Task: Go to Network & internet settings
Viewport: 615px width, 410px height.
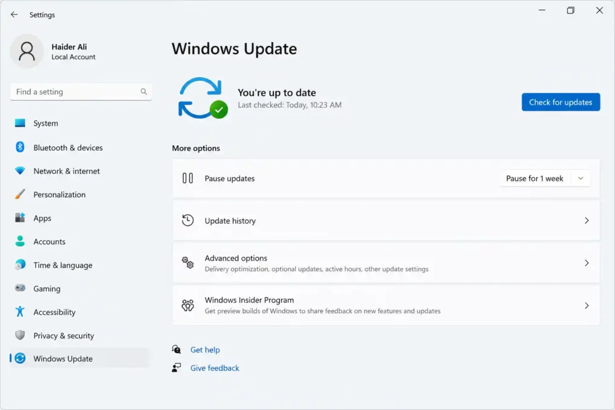Action: pyautogui.click(x=80, y=171)
